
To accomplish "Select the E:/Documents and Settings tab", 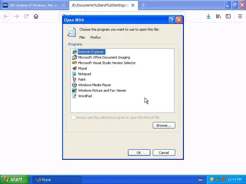I will (x=101, y=5).
